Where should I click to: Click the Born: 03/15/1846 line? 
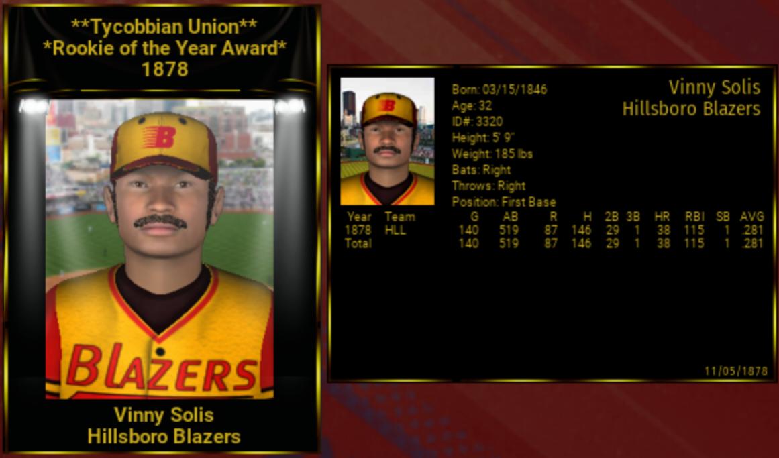point(499,89)
